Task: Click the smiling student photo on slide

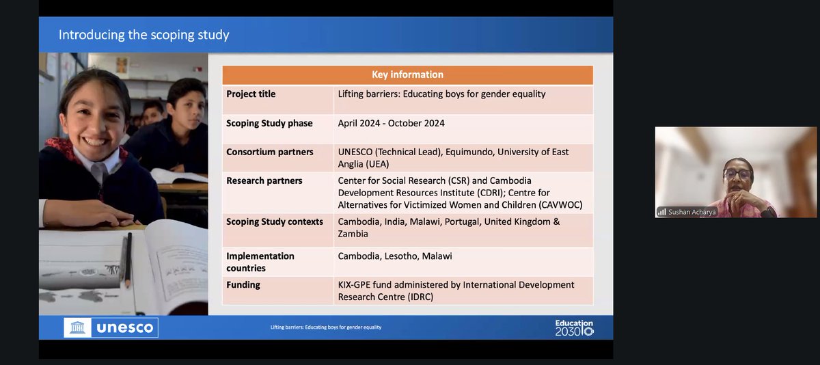Action: [124, 184]
